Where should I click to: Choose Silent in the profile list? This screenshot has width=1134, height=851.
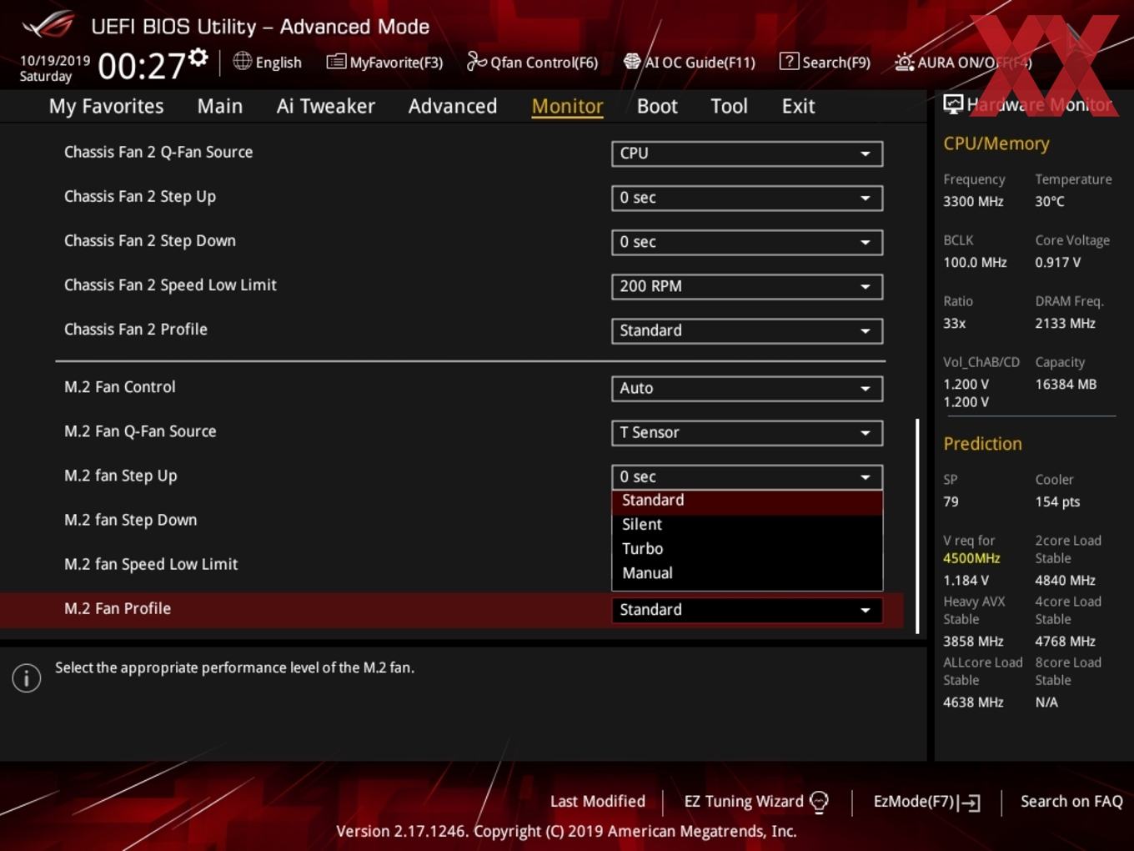coord(747,525)
